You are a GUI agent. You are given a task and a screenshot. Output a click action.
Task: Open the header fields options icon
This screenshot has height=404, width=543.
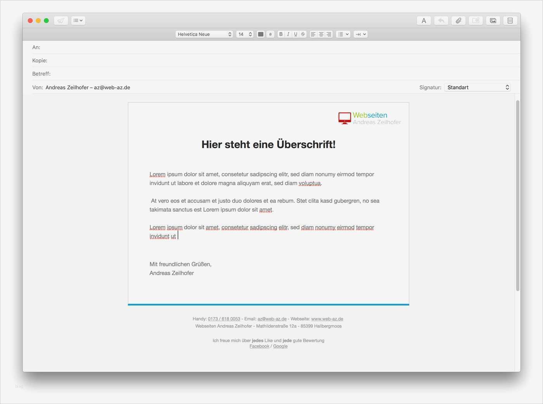[x=78, y=21]
